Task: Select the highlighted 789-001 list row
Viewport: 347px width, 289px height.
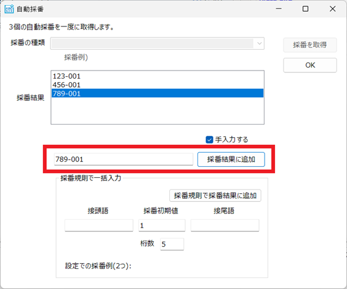Action: coord(158,93)
